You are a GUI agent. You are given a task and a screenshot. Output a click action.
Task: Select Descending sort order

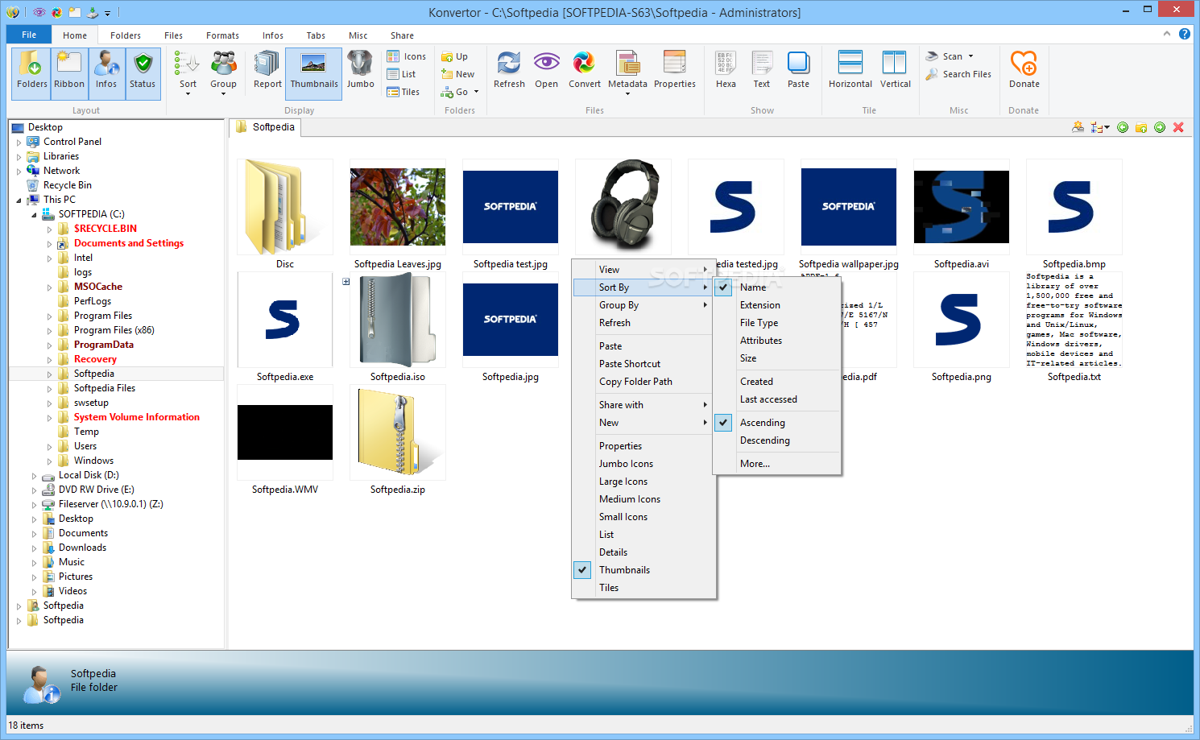coord(777,440)
